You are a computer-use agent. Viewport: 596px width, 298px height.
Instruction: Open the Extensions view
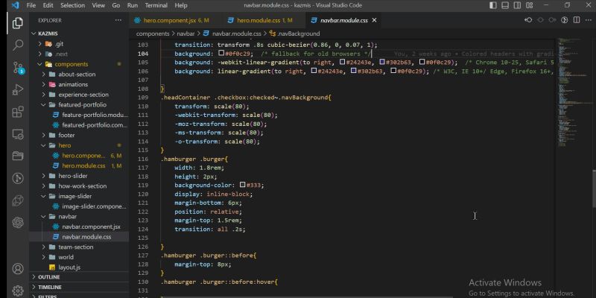pyautogui.click(x=17, y=112)
